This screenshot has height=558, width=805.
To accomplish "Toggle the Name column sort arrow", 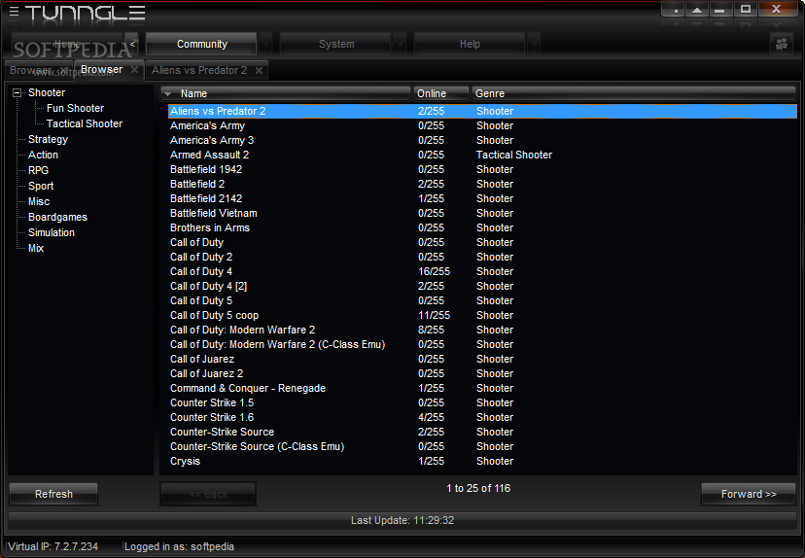I will coord(168,94).
